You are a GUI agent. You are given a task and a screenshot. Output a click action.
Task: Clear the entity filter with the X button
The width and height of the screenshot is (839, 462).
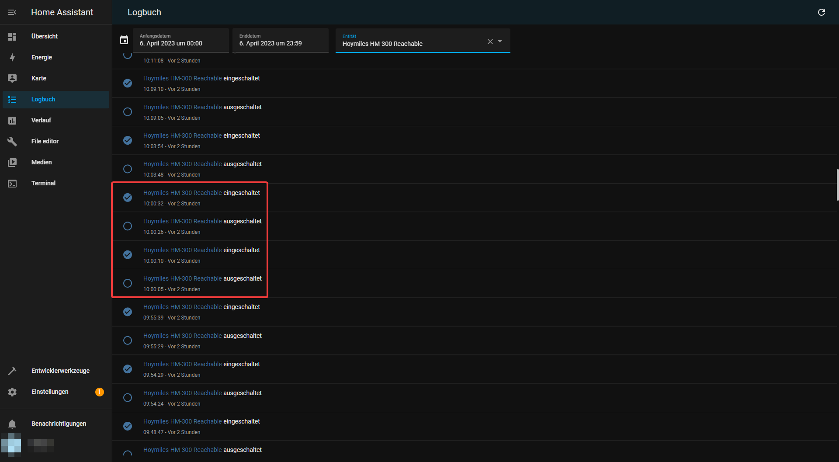490,42
